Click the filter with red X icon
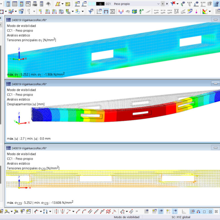The image size is (220, 220). (x=173, y=4)
